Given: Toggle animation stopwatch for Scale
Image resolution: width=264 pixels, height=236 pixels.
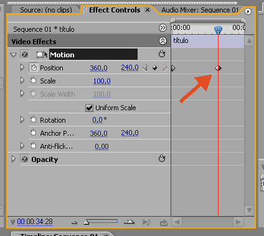Looking at the screenshot, I should click(x=33, y=80).
